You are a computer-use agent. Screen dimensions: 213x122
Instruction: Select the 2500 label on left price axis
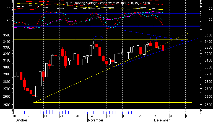7,105
